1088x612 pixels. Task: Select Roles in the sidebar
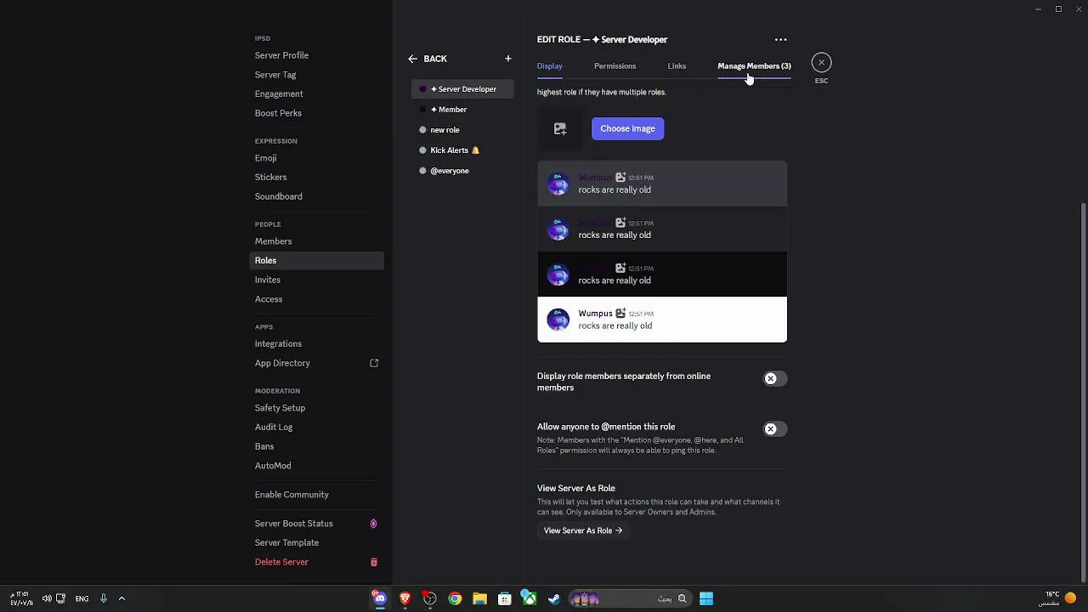(316, 260)
